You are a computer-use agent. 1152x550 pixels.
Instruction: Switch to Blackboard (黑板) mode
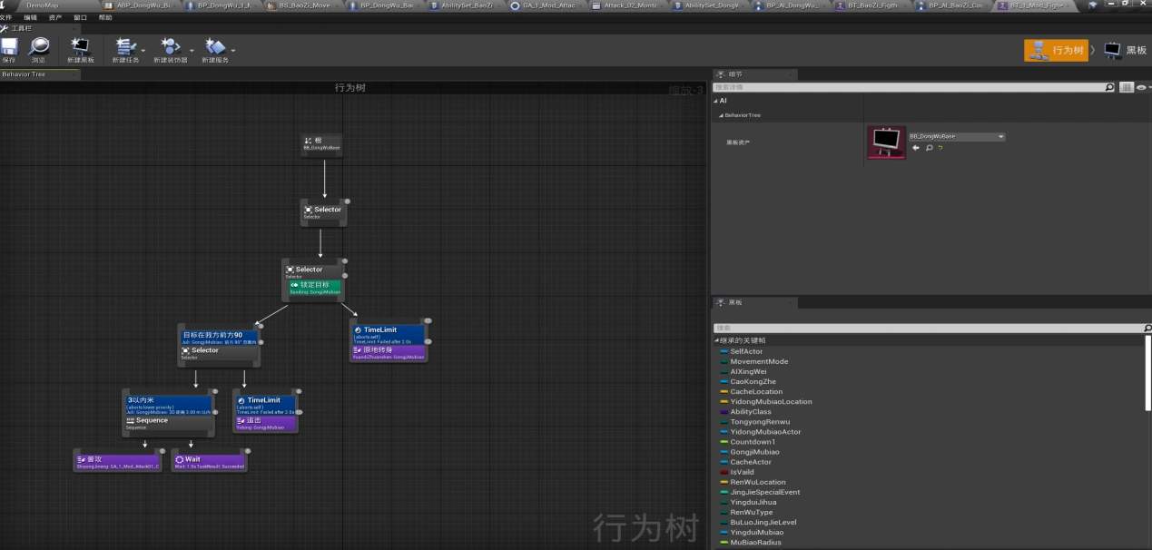coord(1126,50)
